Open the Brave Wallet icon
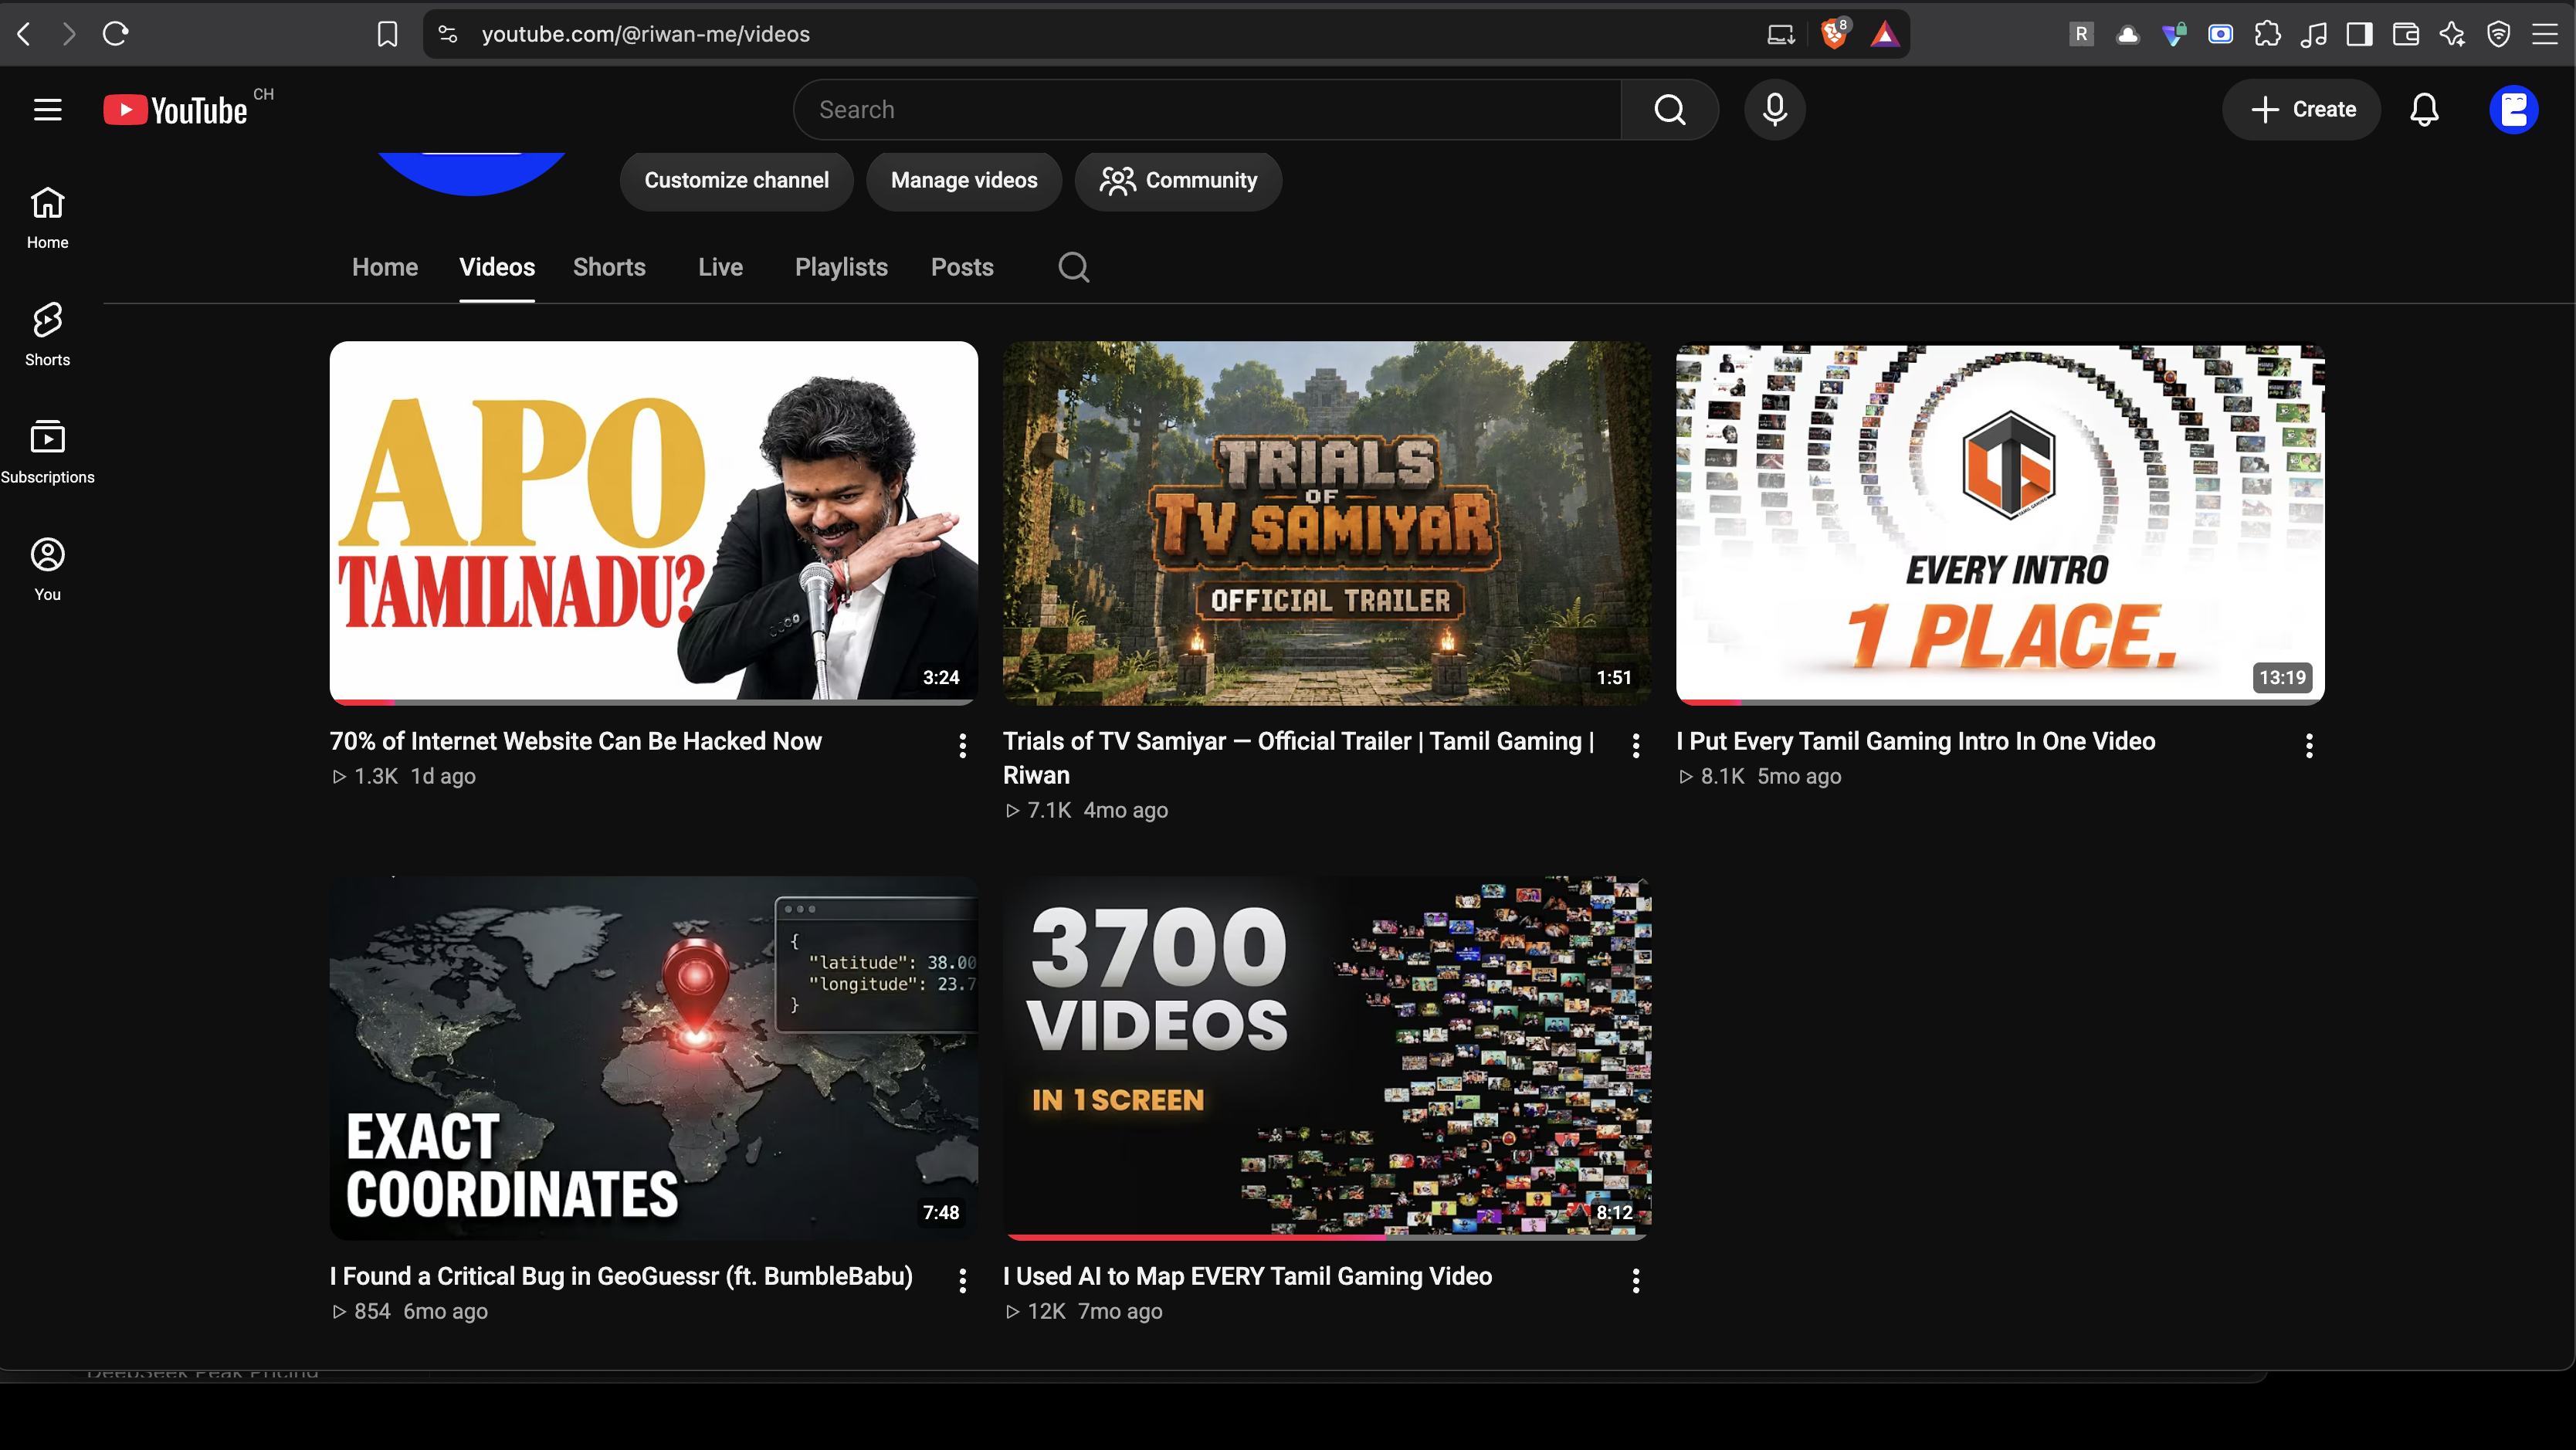 coord(2406,34)
